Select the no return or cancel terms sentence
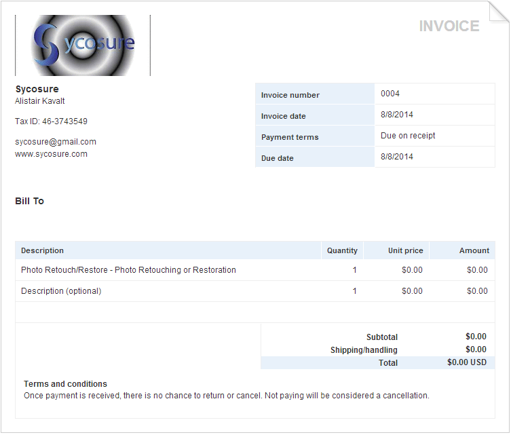Screen dimensions: 511x435 point(227,396)
